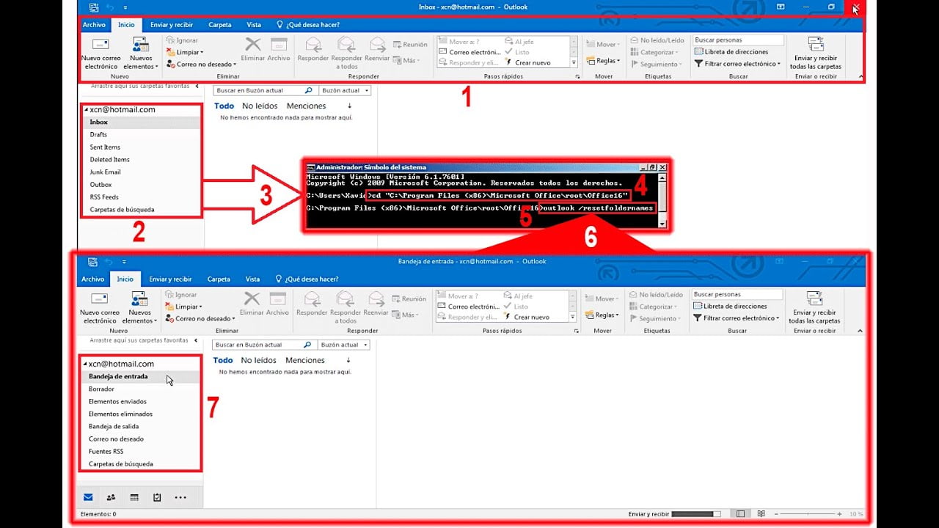Click Ignorar in the Inbox window ribbon
The width and height of the screenshot is (939, 528).
click(x=182, y=40)
